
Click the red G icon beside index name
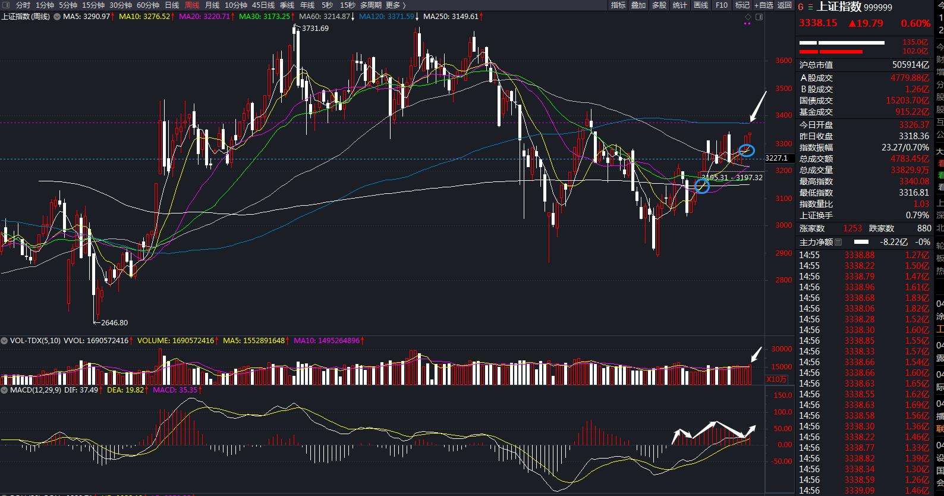tap(801, 7)
